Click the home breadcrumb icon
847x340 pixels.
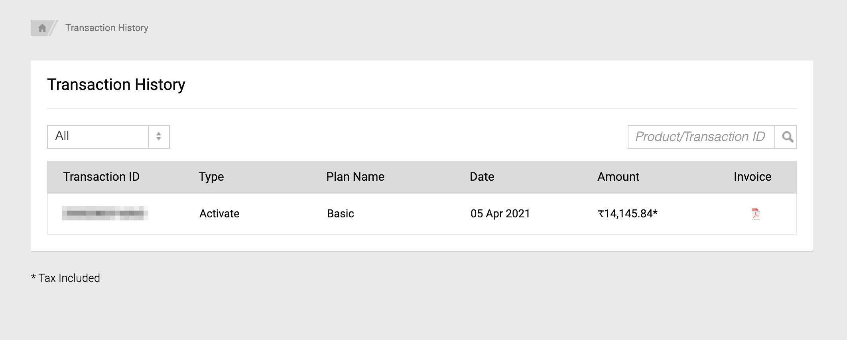tap(42, 28)
